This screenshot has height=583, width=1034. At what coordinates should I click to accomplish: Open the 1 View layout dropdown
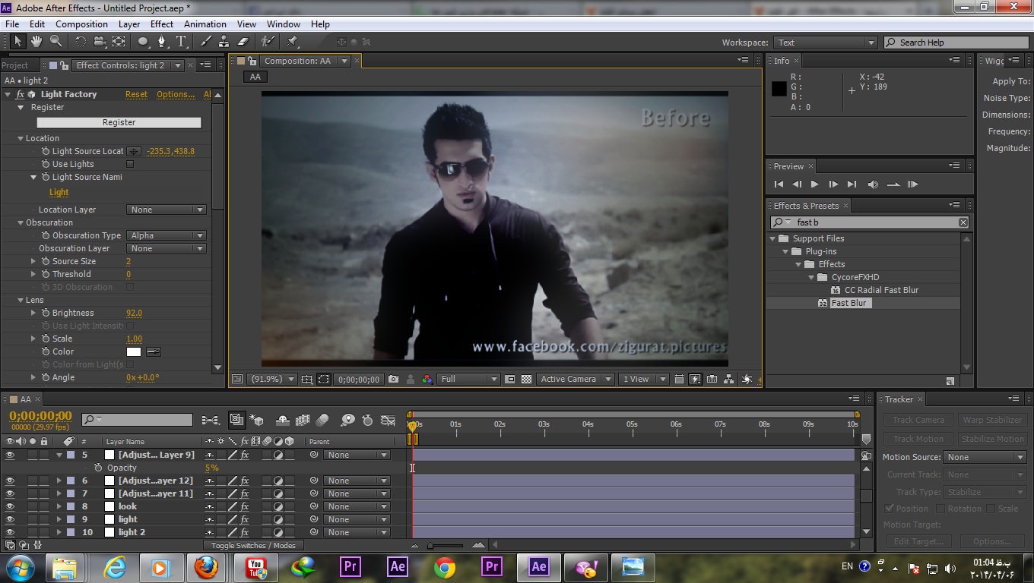click(643, 379)
